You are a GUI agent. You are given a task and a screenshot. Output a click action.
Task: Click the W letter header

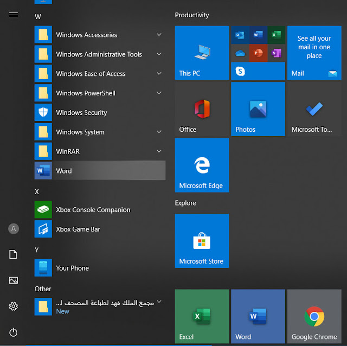pos(38,17)
